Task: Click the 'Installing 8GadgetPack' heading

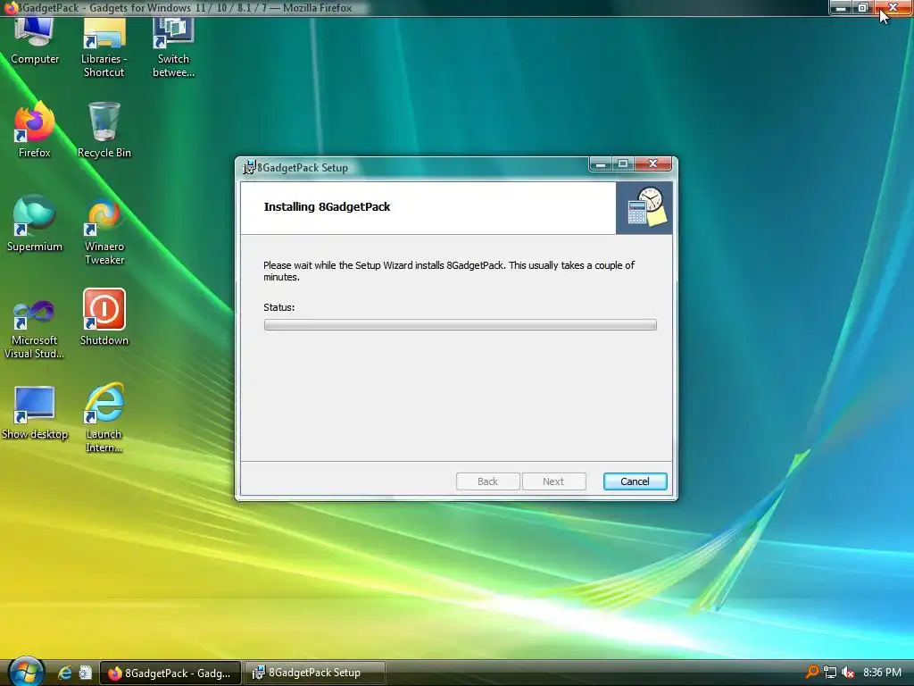Action: click(327, 206)
